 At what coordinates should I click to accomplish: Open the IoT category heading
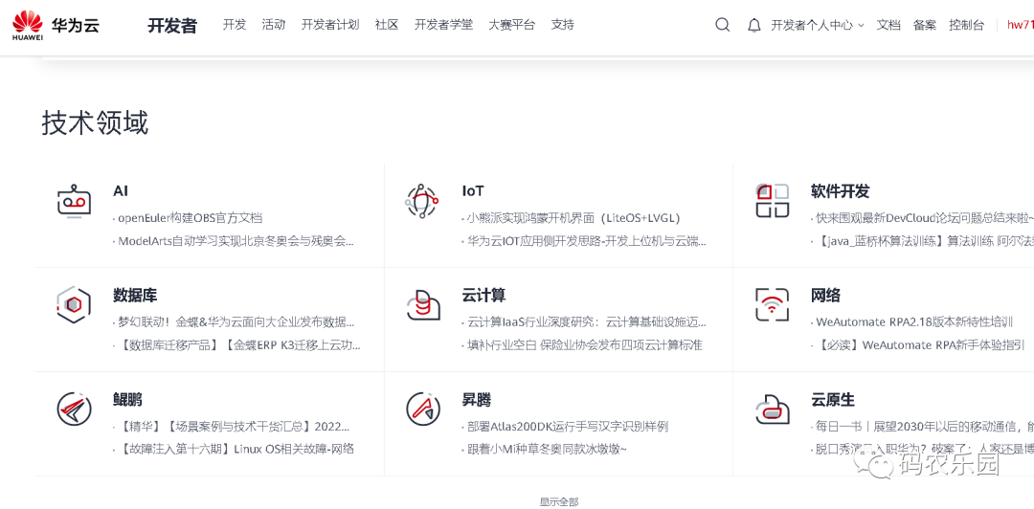[x=473, y=191]
